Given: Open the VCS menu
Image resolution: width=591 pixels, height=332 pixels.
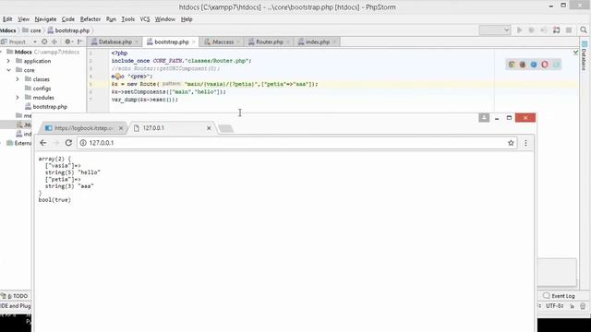Looking at the screenshot, I should pos(145,19).
